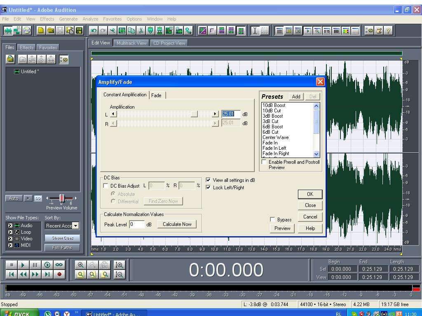Enable the DC Bias Adjust checkbox
This screenshot has height=316, width=422.
pos(106,186)
